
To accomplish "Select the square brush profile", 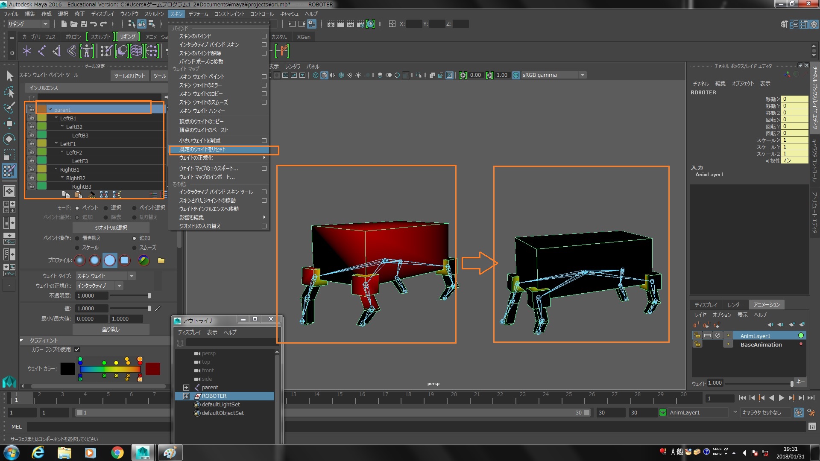I will point(124,260).
